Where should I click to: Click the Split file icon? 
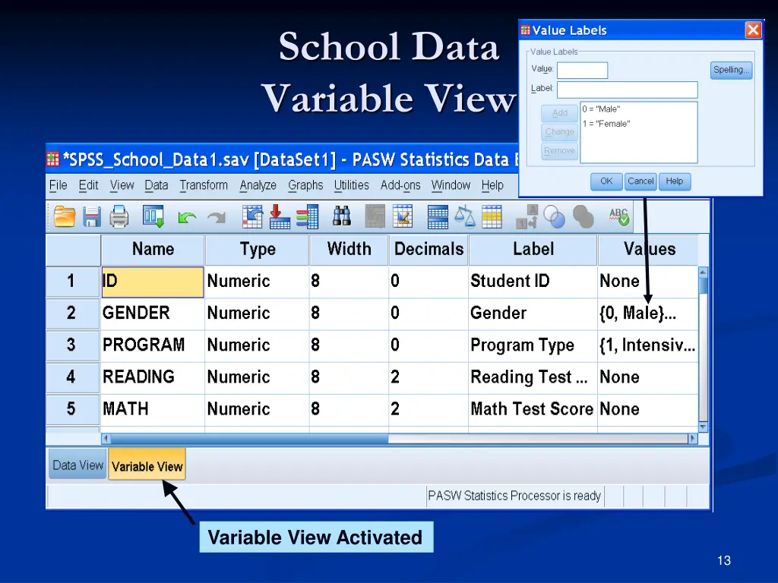tap(438, 216)
